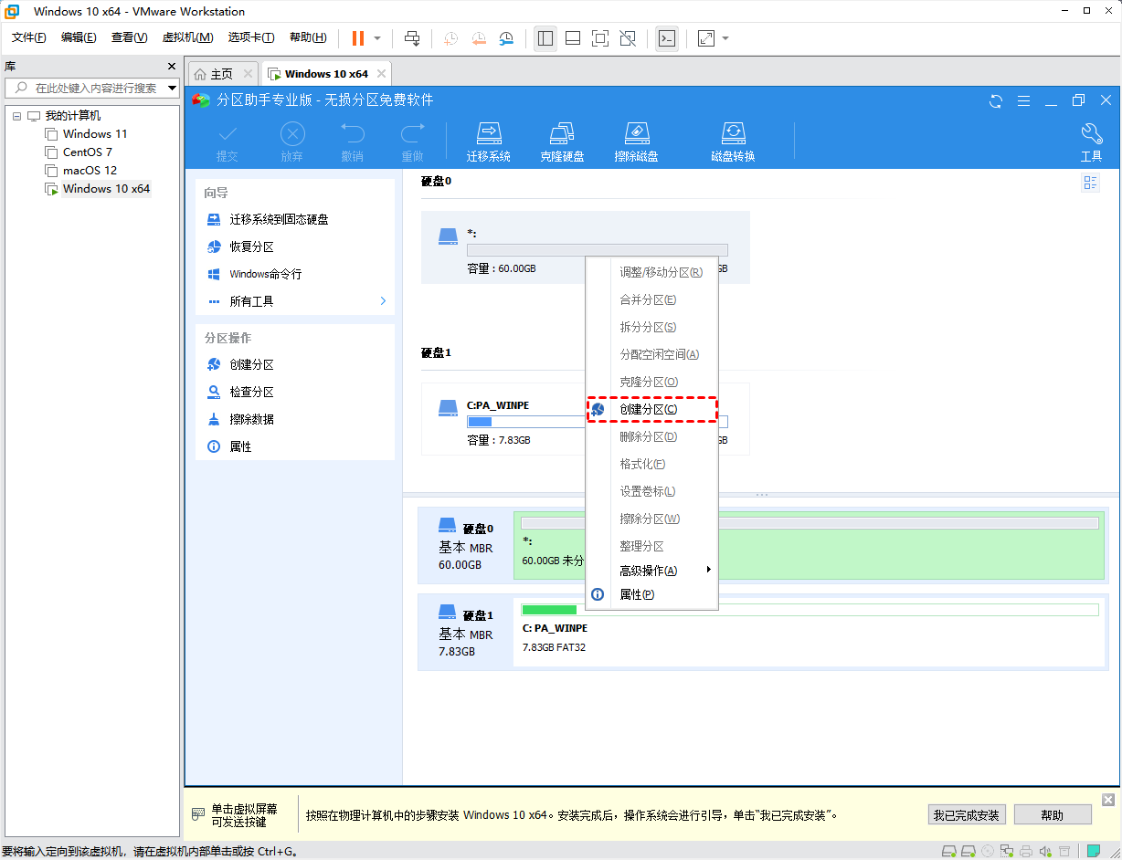The height and width of the screenshot is (860, 1122).
Task: Click the library search input field
Action: [x=95, y=88]
